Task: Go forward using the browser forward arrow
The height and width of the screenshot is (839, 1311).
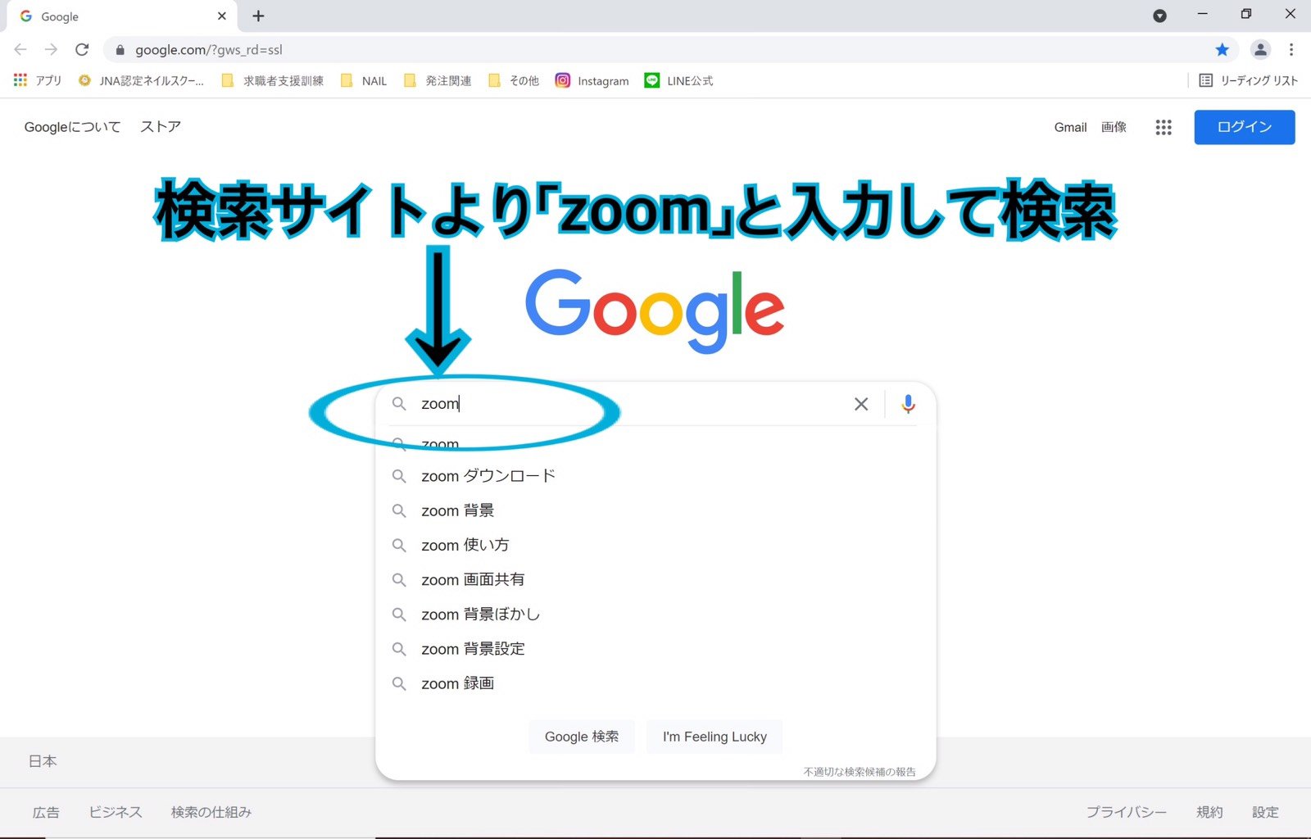Action: 51,50
